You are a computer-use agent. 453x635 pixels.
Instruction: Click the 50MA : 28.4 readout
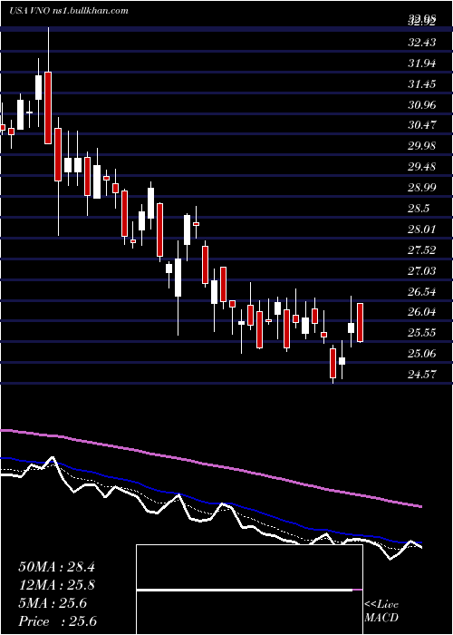56,567
